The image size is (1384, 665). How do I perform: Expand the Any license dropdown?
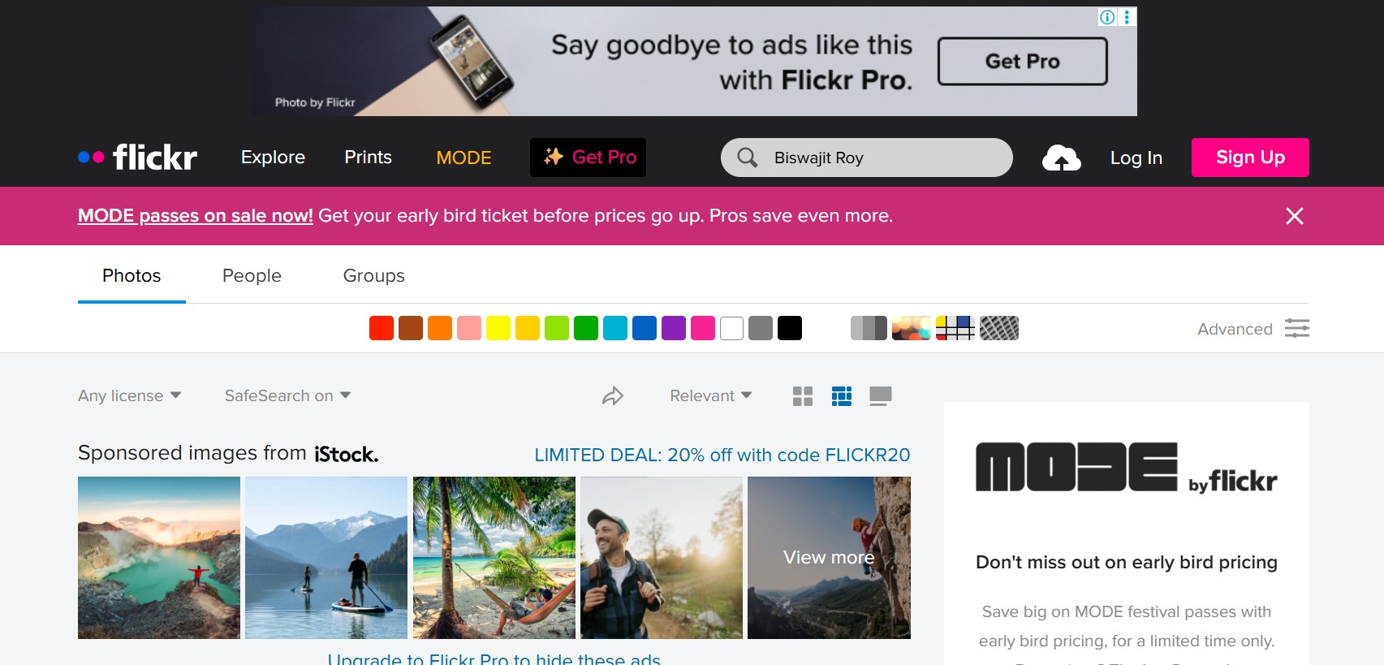129,396
